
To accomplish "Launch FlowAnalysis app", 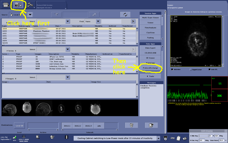I will click(150, 27).
